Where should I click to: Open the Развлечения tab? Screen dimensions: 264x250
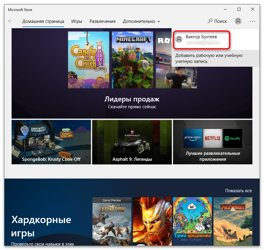[x=102, y=21]
